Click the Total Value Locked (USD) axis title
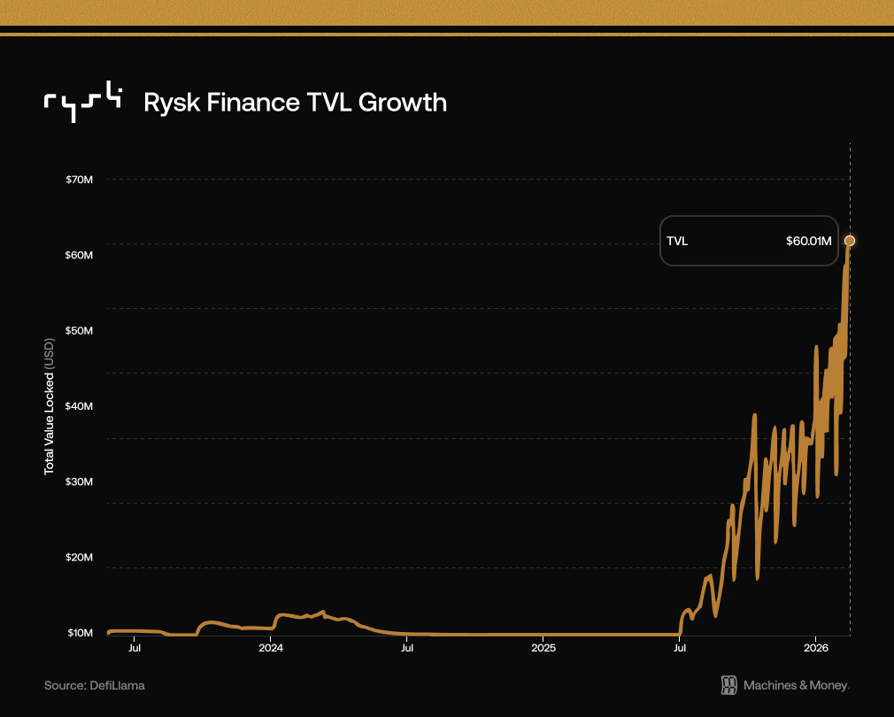Viewport: 894px width, 717px height. click(49, 406)
